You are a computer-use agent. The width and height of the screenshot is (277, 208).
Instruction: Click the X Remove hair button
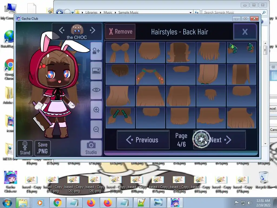(120, 31)
